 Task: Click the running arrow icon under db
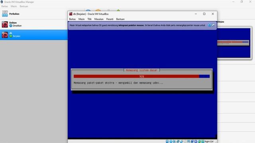pos(11,36)
